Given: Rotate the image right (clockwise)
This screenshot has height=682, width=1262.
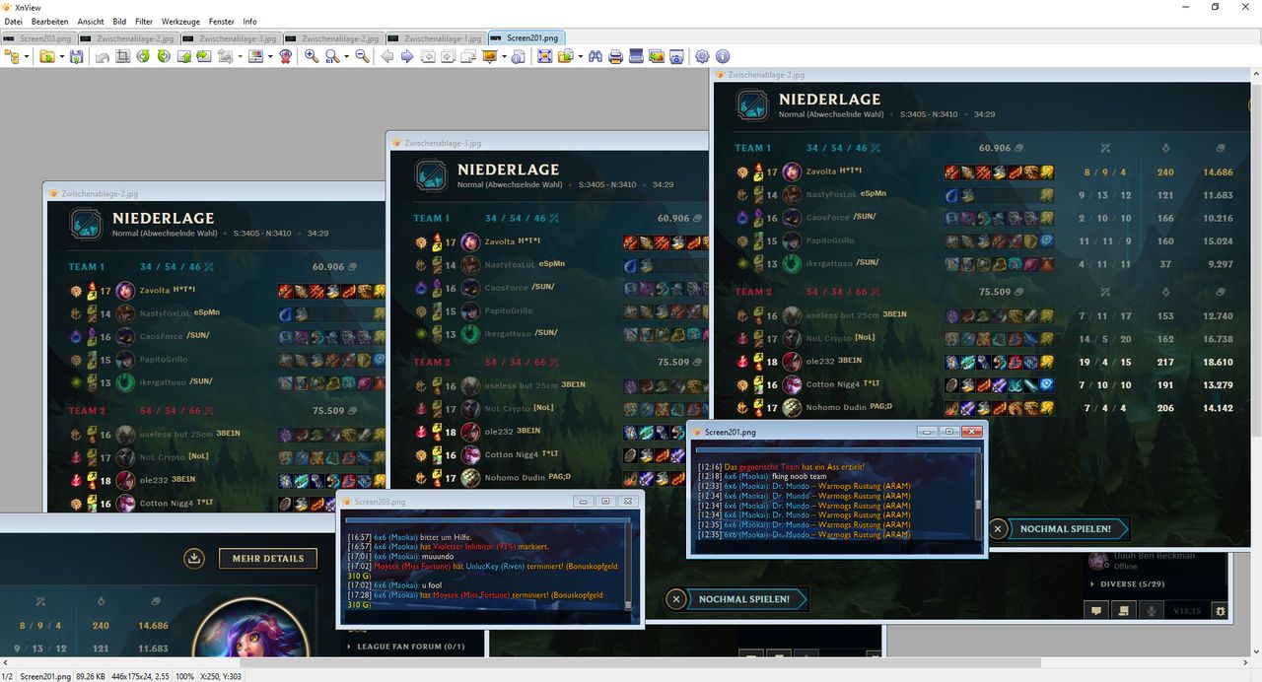Looking at the screenshot, I should (164, 57).
